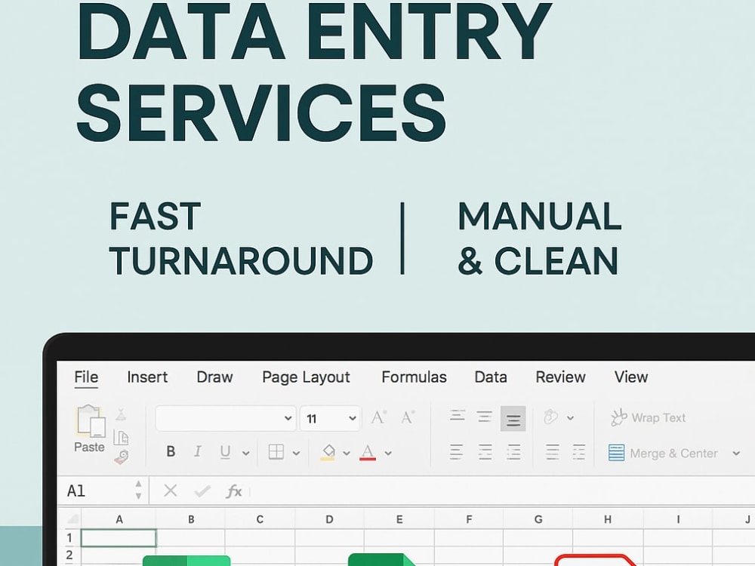
Task: Select column E header
Action: click(399, 519)
